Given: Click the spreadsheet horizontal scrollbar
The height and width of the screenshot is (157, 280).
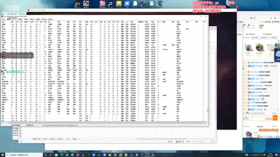Looking at the screenshot, I should 162,139.
